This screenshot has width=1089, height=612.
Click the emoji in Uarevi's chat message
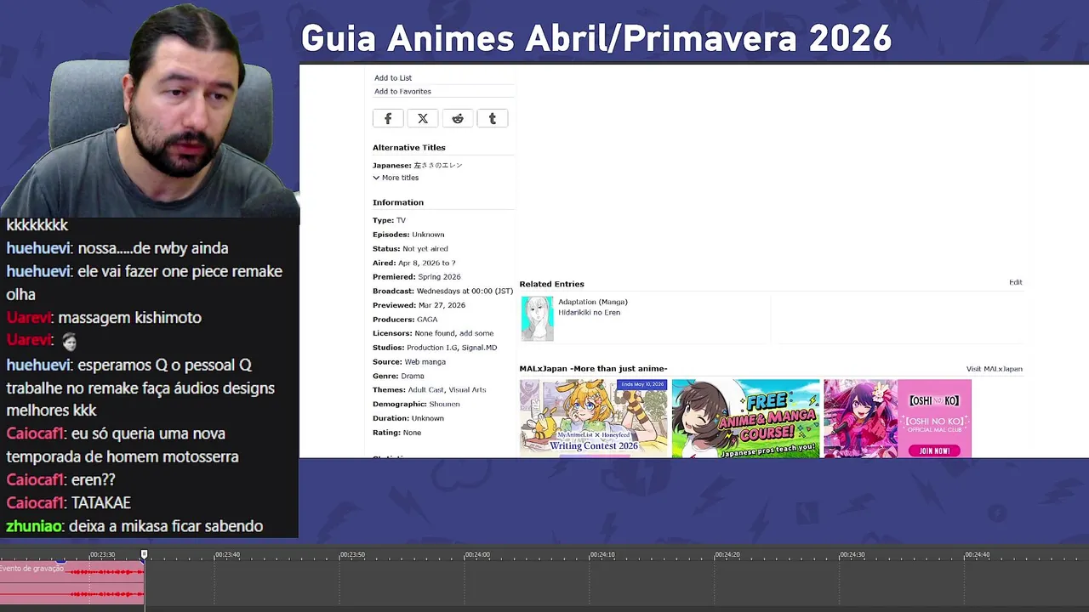(69, 341)
